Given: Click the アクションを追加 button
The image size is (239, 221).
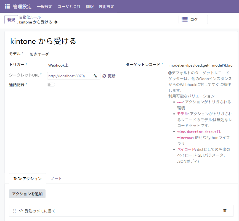Looking at the screenshot, I should coord(27,194).
